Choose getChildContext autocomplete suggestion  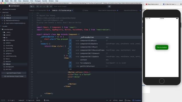pyautogui.click(x=105, y=66)
